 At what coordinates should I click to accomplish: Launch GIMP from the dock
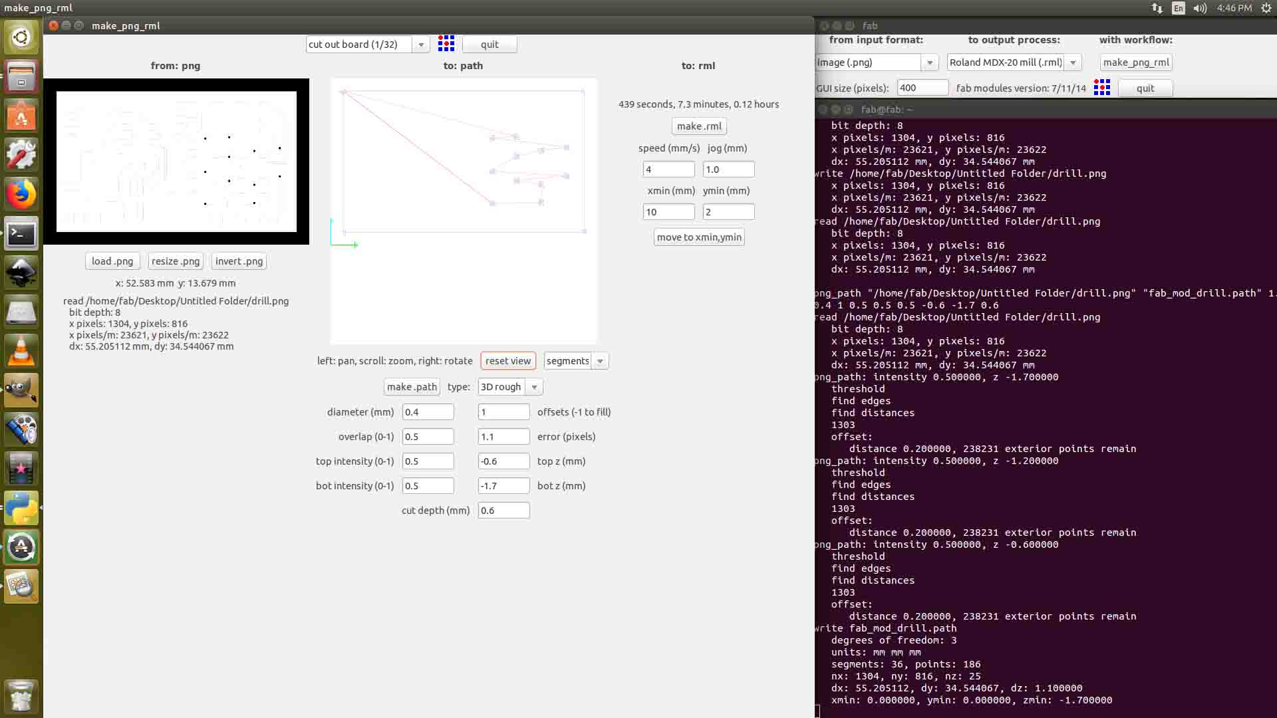21,390
